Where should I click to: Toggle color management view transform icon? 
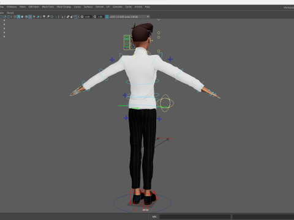107,16
